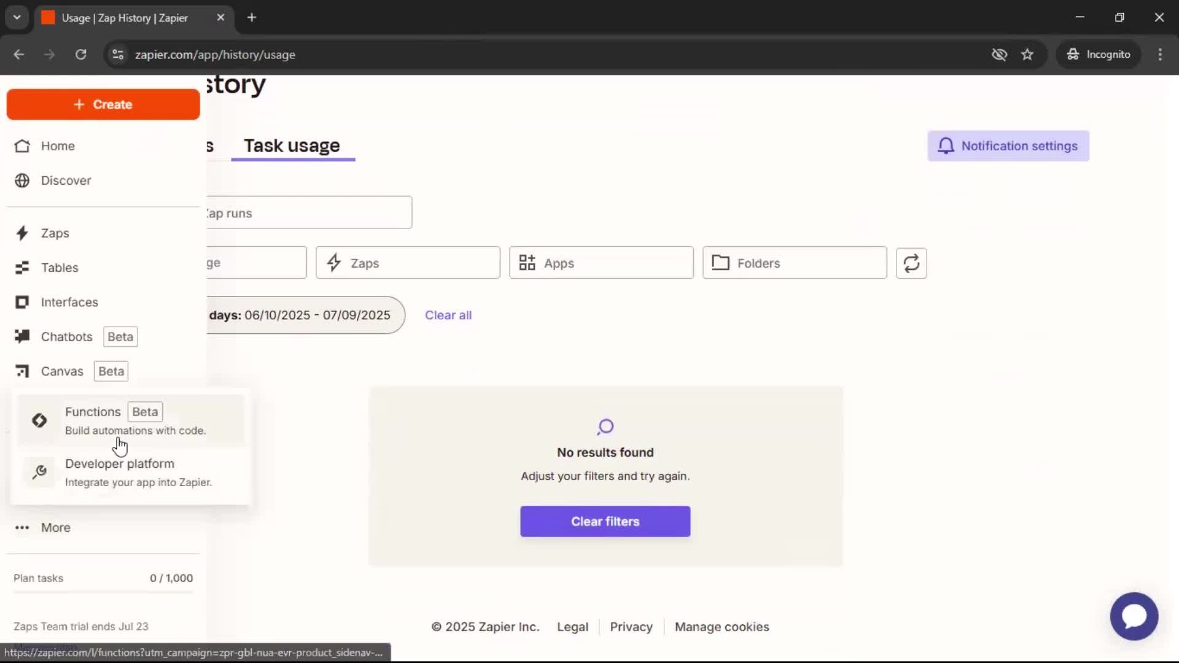
Task: Click the address bar URL
Action: click(215, 55)
